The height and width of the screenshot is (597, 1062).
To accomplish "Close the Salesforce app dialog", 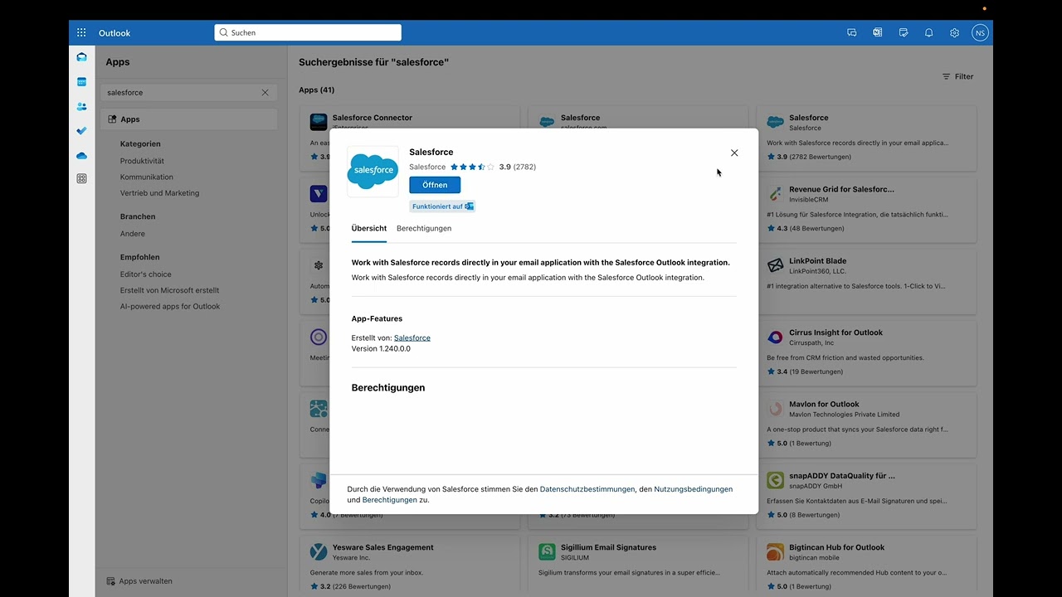I will pos(734,153).
